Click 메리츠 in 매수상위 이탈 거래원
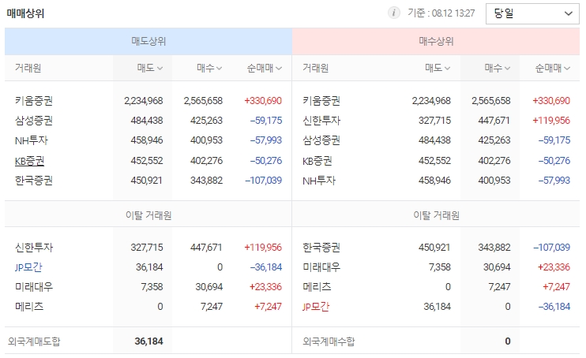Screen dimensions: 586x358 pos(317,287)
